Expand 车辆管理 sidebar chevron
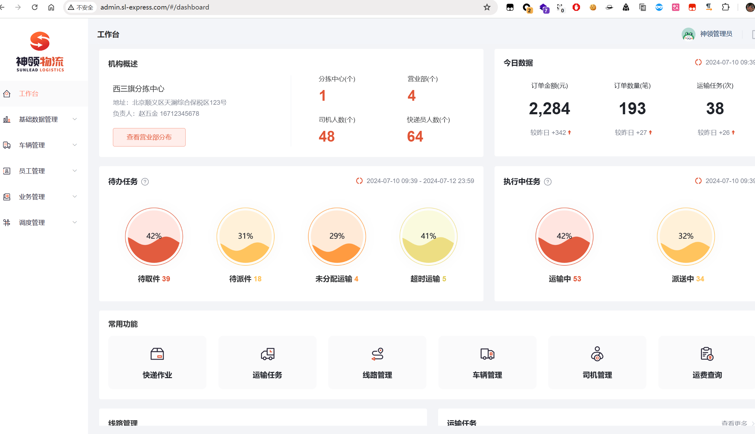Screen dimensions: 755x434 [75, 145]
